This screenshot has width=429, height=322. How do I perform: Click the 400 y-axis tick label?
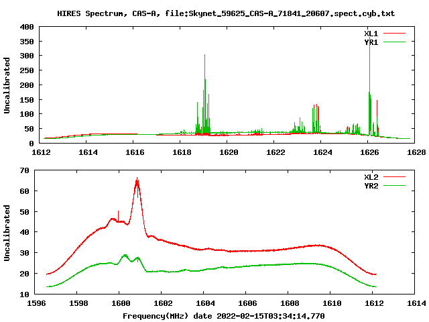(x=27, y=27)
